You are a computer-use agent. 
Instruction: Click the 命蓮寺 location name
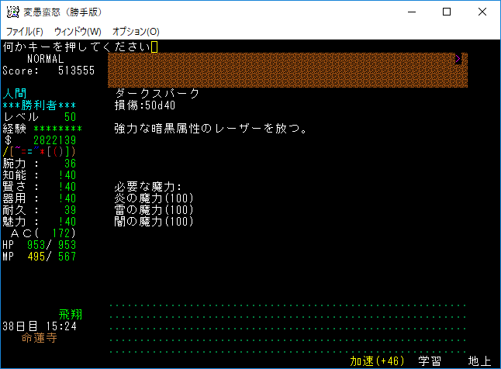[x=38, y=338]
